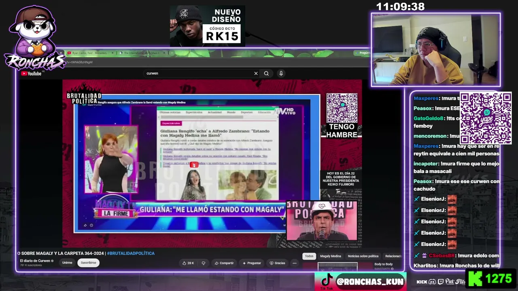
Task: Click mencoremon's chat message
Action: pos(437,136)
